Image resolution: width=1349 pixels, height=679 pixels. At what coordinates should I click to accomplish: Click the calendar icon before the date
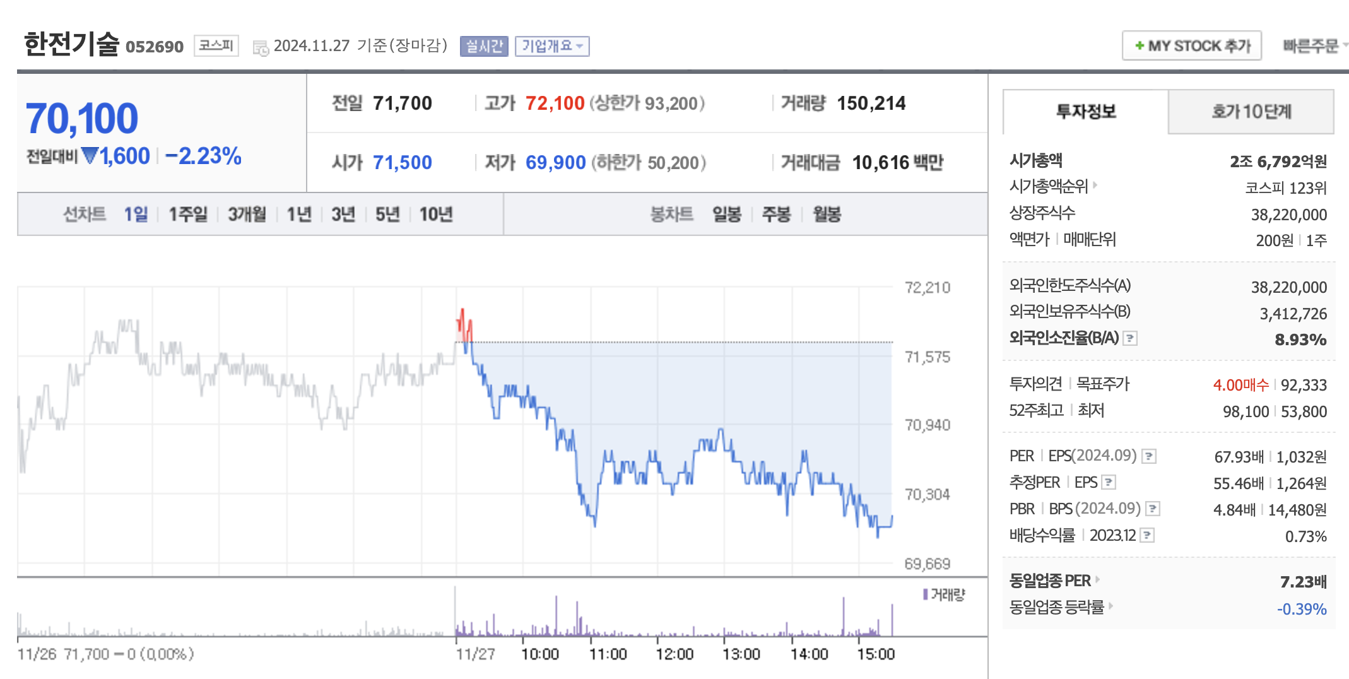pos(261,47)
